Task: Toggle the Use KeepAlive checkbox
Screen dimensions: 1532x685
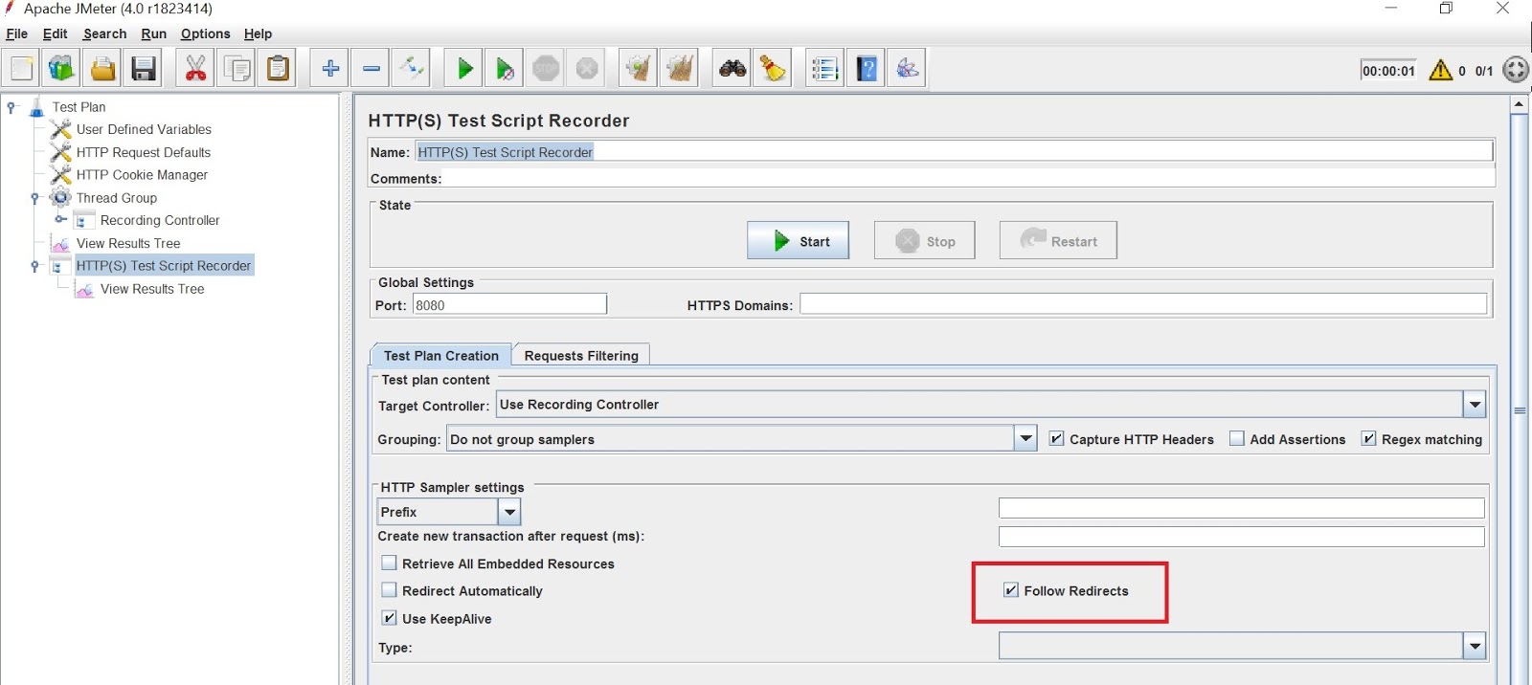Action: (389, 618)
